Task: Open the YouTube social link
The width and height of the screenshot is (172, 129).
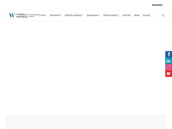Action: 169,74
